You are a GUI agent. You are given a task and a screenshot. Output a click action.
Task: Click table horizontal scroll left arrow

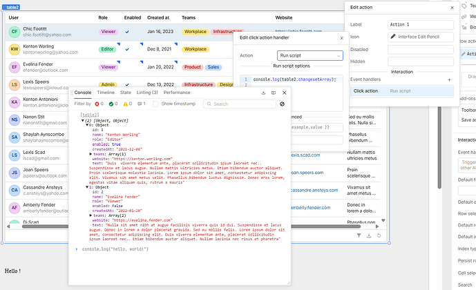(8, 226)
